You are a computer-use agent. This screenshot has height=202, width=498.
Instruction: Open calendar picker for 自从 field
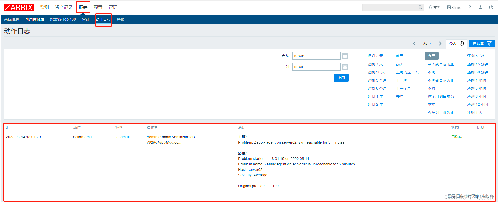tap(345, 56)
